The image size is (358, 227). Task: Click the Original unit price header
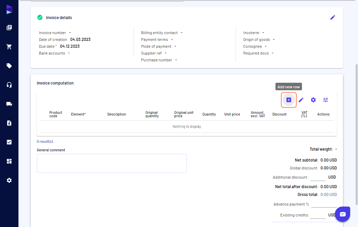click(184, 114)
